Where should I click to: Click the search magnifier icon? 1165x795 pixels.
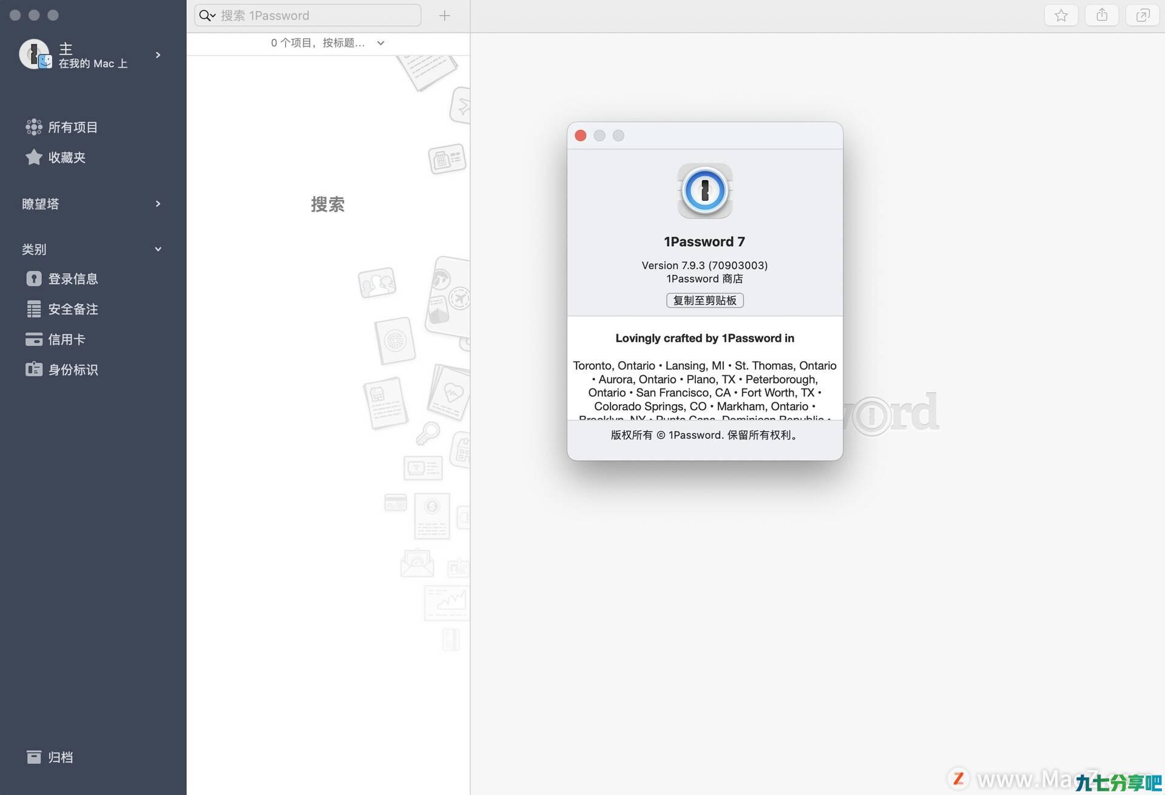(207, 15)
